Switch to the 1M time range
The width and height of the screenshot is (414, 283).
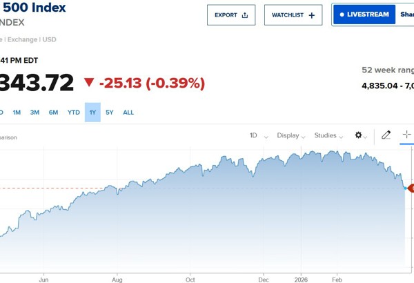click(17, 113)
